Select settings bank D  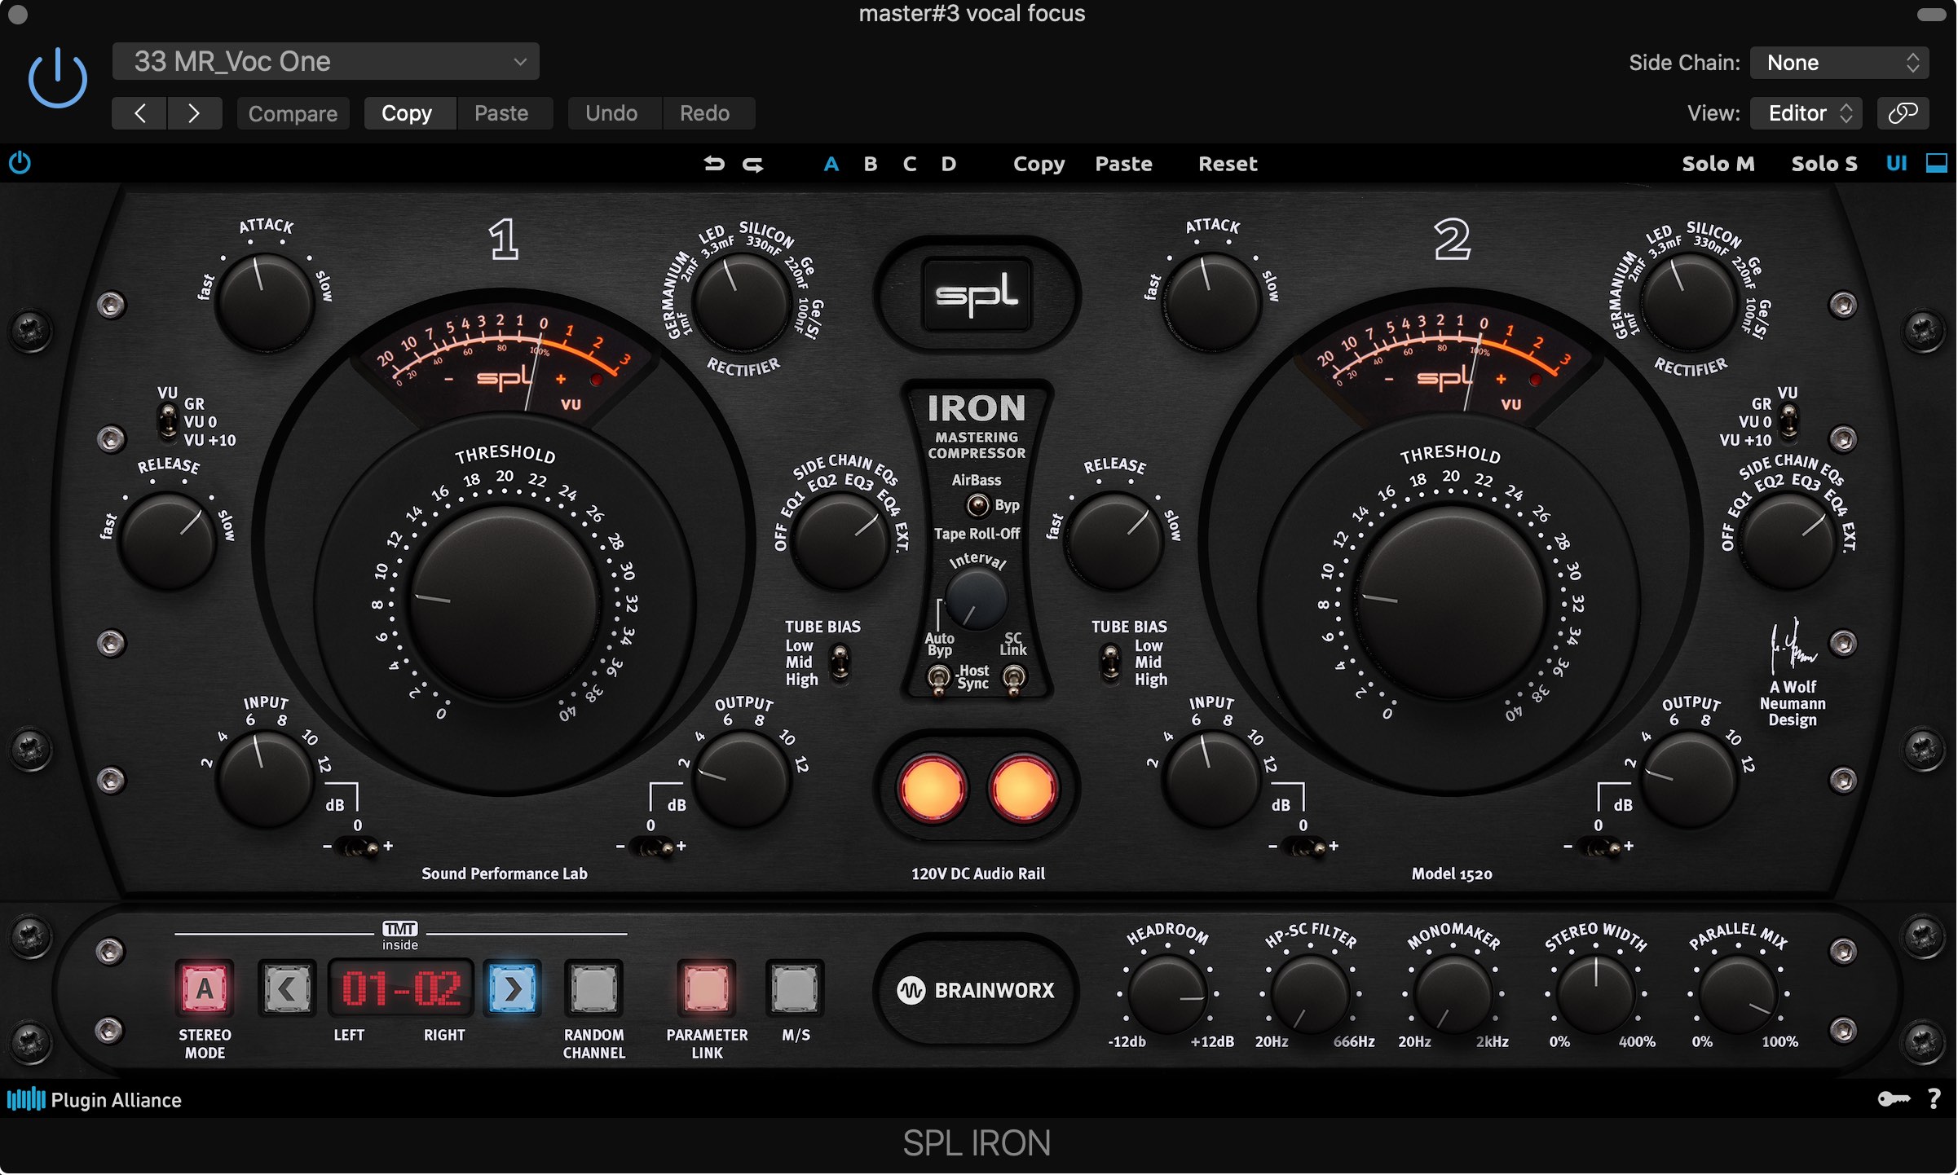tap(948, 164)
